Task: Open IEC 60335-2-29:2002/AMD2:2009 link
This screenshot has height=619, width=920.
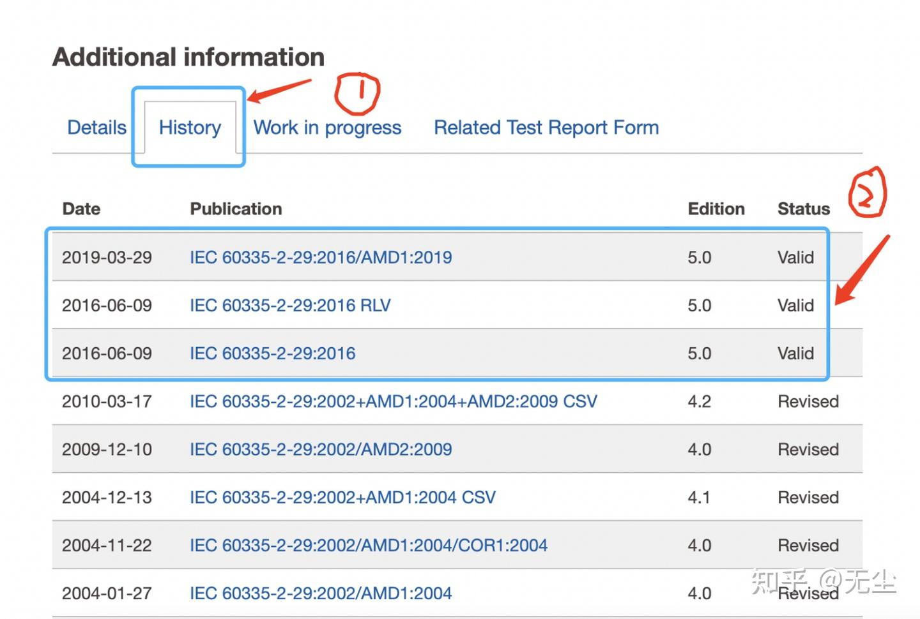Action: pyautogui.click(x=321, y=449)
